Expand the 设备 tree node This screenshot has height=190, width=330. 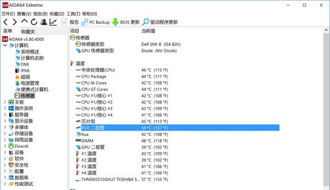coord(5,152)
